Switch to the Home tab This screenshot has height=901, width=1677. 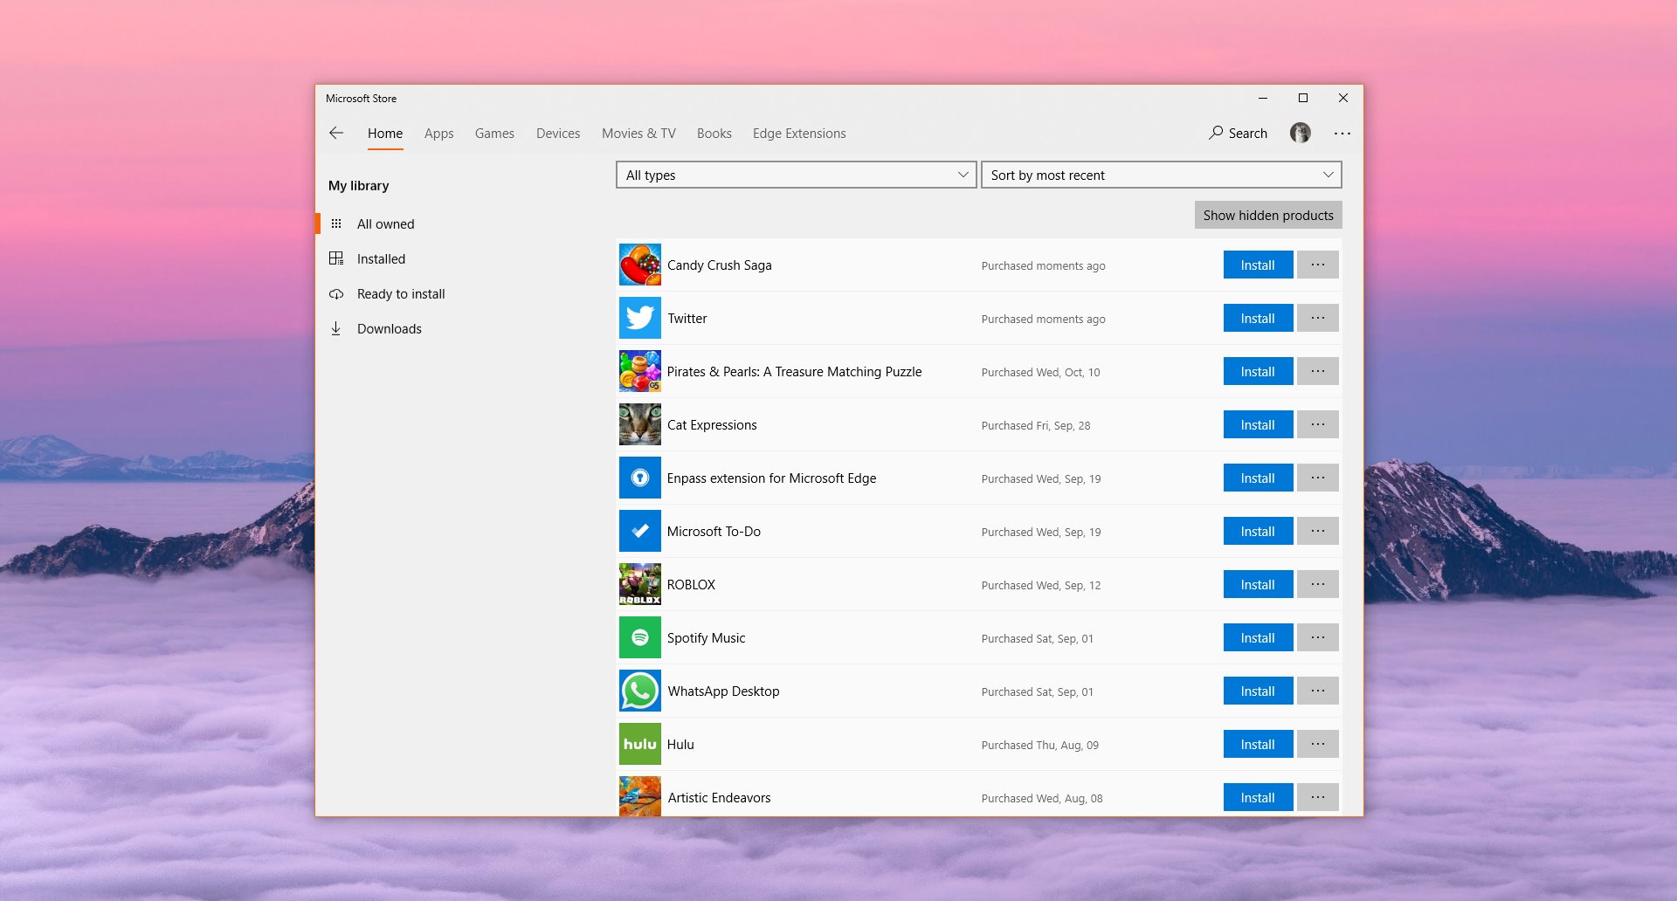pos(385,133)
